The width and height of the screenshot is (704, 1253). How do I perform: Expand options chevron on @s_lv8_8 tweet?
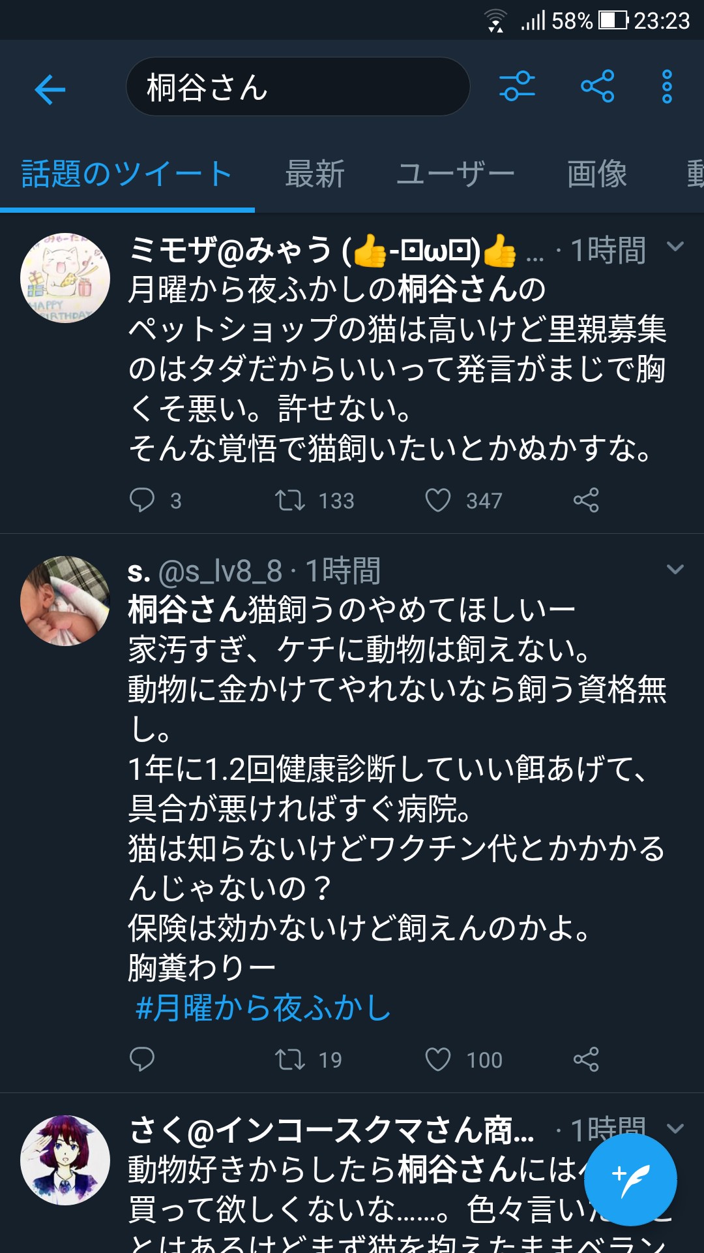675,569
